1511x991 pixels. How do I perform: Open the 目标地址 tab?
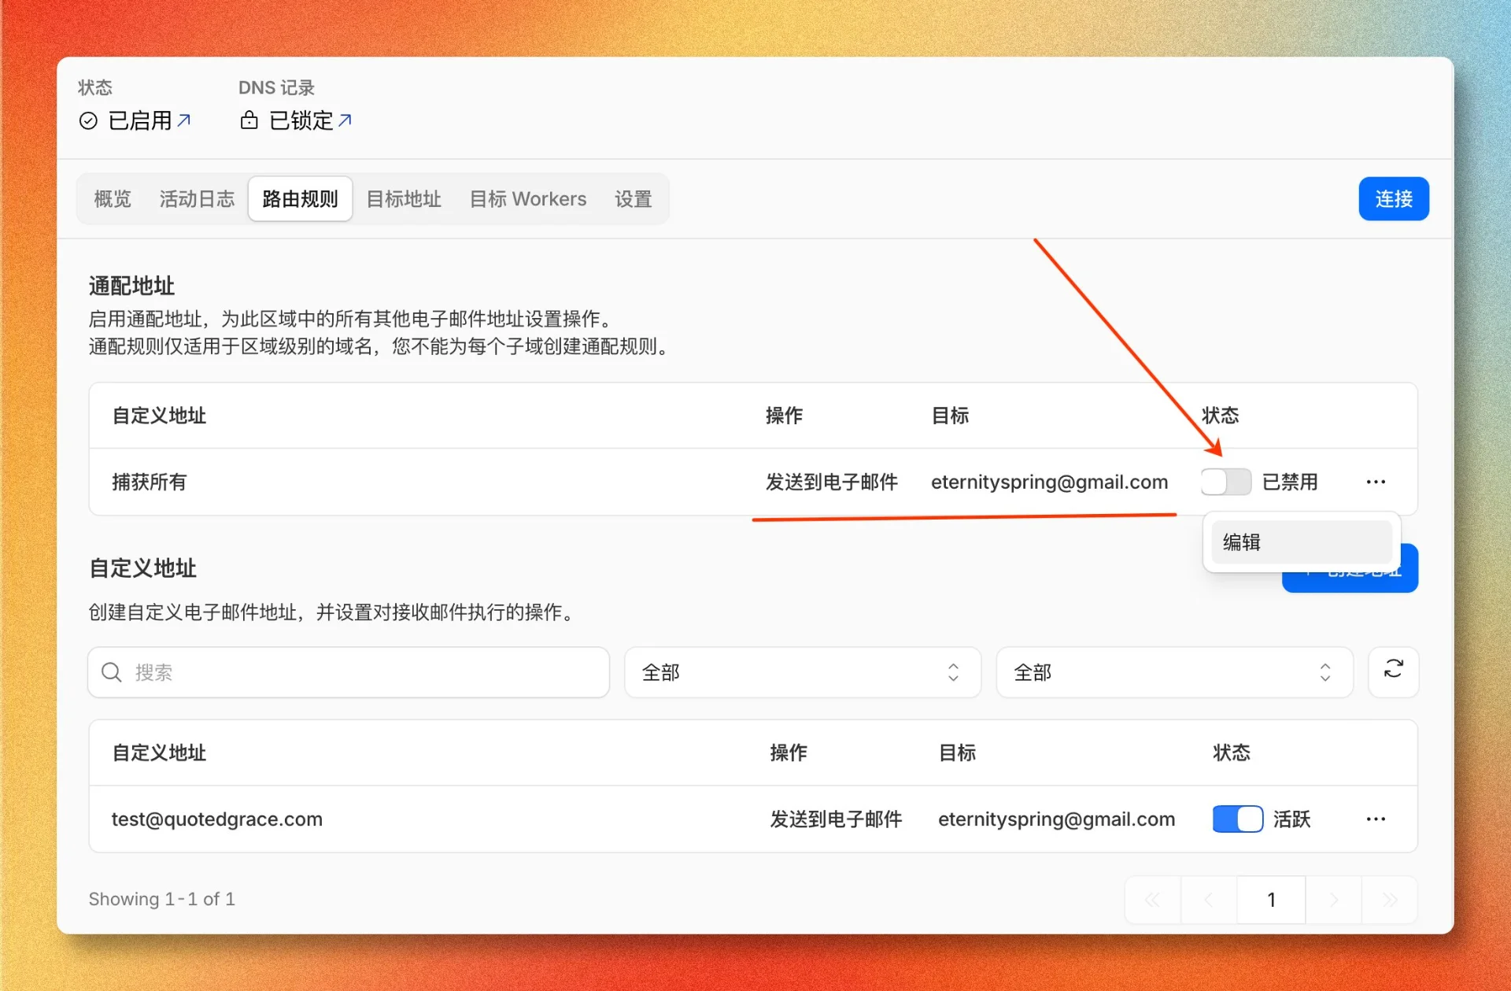tap(404, 199)
